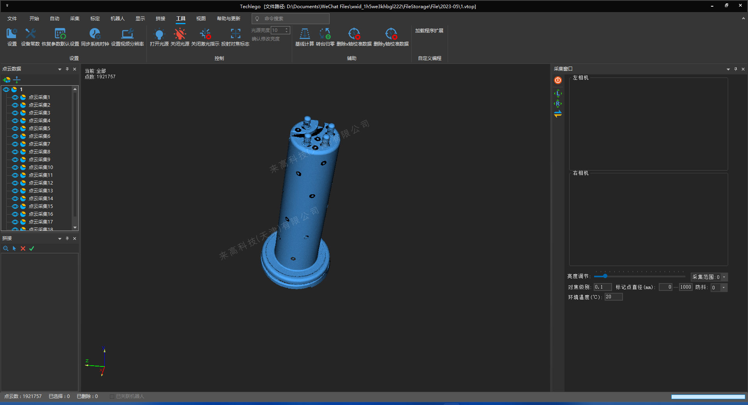Open the 采集范围 dropdown
The width and height of the screenshot is (748, 405).
coord(724,277)
